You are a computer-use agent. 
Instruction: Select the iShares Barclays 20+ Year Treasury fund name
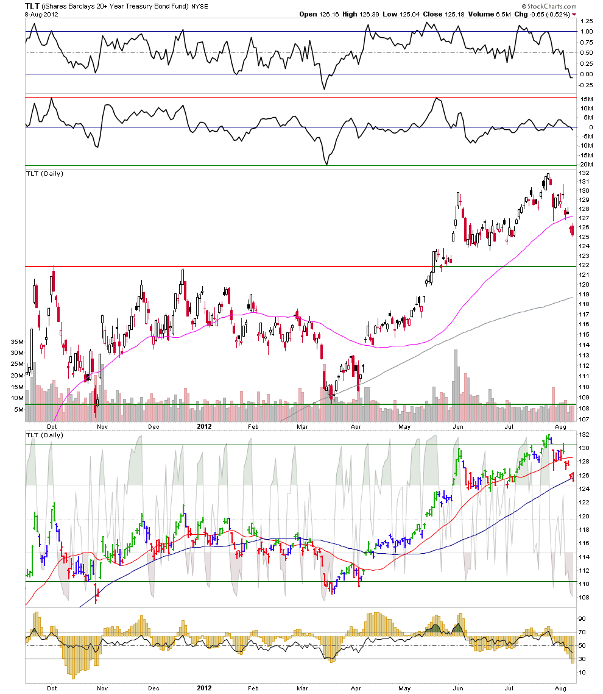pos(115,6)
